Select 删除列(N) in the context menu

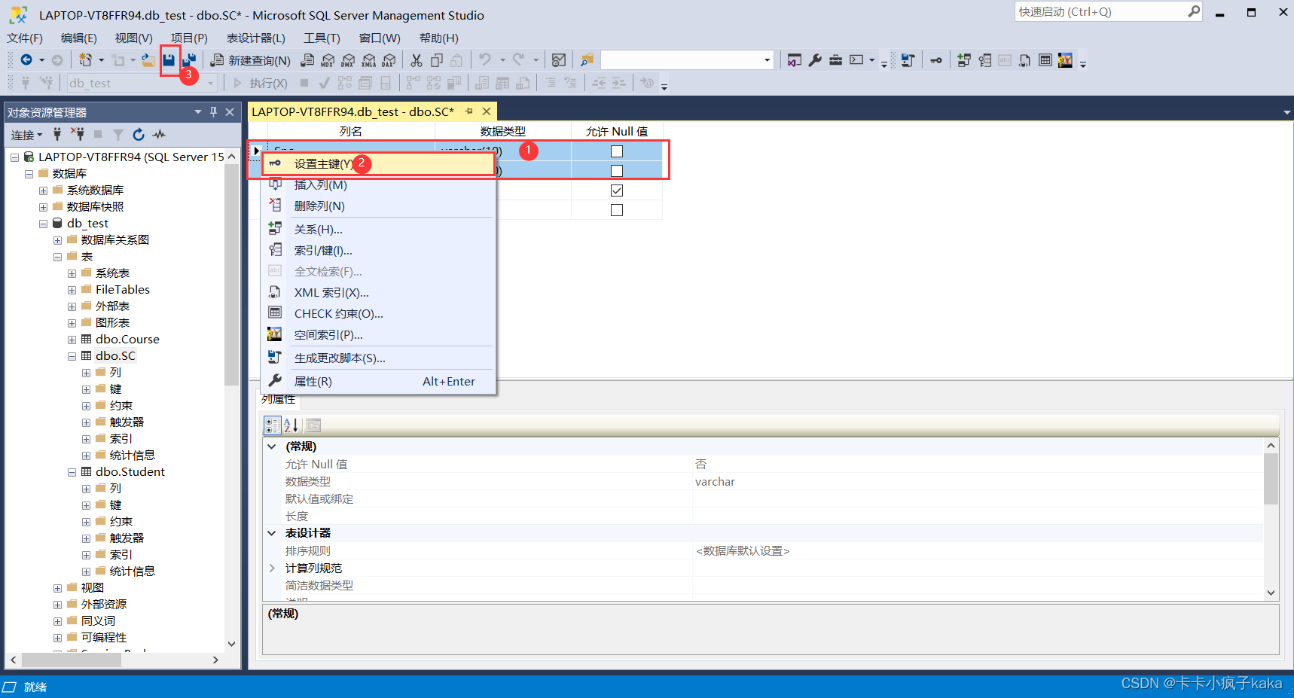point(379,206)
